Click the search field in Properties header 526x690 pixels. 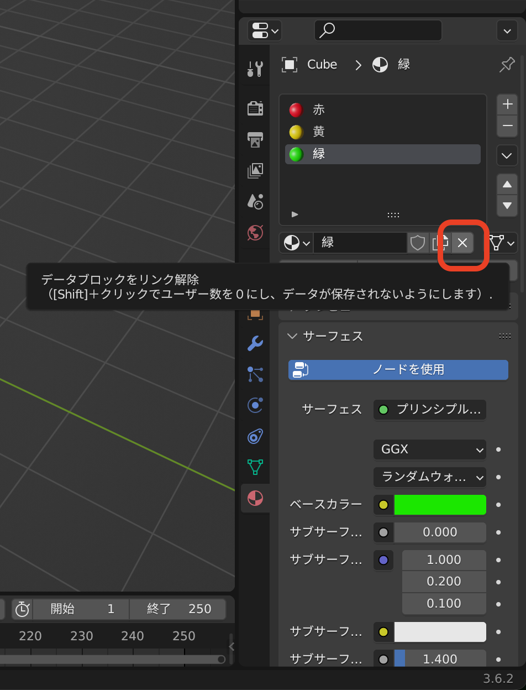click(x=378, y=30)
